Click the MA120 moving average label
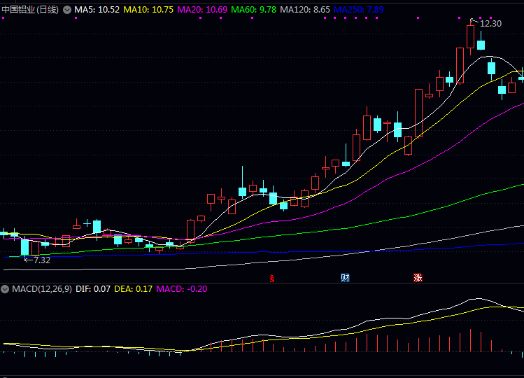The image size is (524, 378). (305, 10)
